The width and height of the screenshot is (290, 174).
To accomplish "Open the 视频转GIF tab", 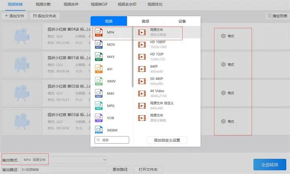I will click(x=99, y=4).
